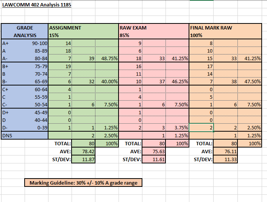This screenshot has height=202, width=267.
Task: Select the FINAL MARK RAW header cell
Action: pyautogui.click(x=225, y=31)
